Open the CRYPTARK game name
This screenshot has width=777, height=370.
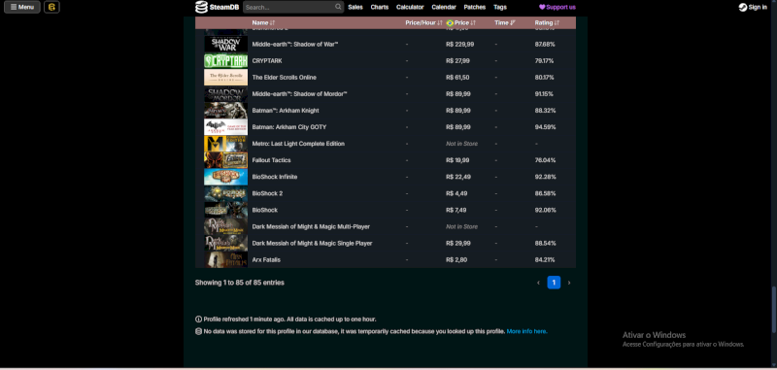tap(267, 61)
